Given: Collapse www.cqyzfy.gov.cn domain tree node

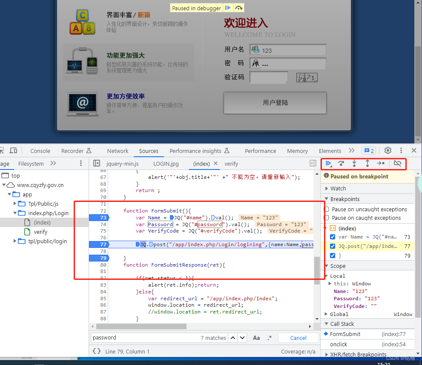Looking at the screenshot, I should (x=4, y=185).
